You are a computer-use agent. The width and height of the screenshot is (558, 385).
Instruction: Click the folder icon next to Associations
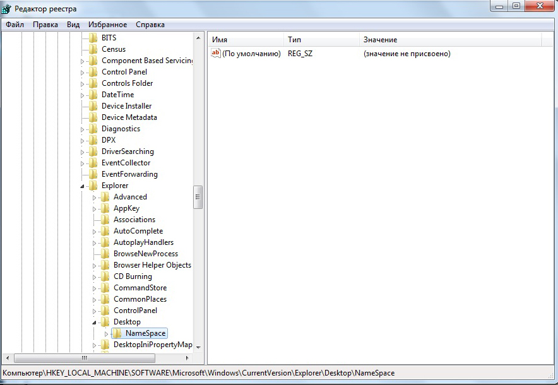point(105,220)
